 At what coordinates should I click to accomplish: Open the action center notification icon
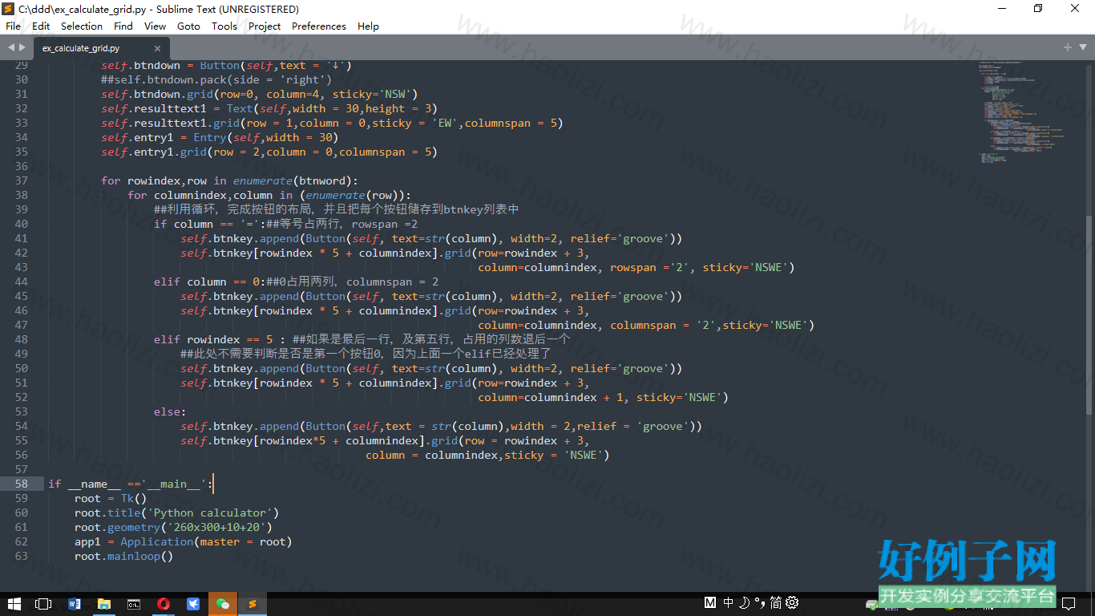[1069, 603]
